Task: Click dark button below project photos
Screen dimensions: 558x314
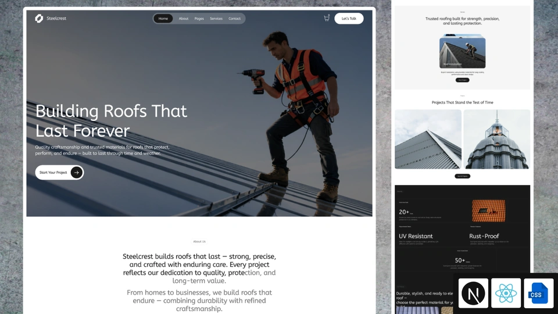Action: point(462,176)
